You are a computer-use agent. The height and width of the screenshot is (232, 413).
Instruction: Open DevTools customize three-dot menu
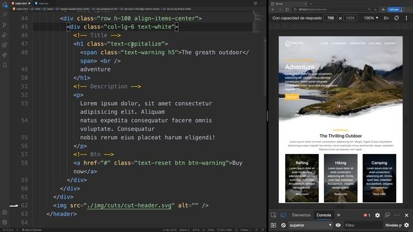click(x=397, y=215)
